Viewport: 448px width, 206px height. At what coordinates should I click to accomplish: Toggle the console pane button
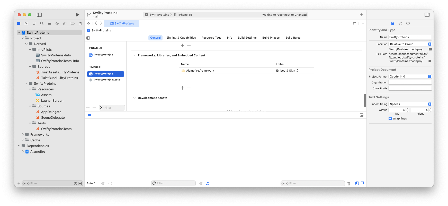(362, 183)
